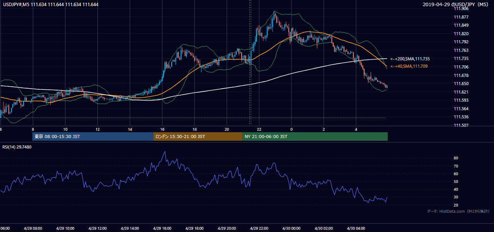494x232 pixels.
Task: Click the 4/29 14:00 time label
Action: pos(130,229)
